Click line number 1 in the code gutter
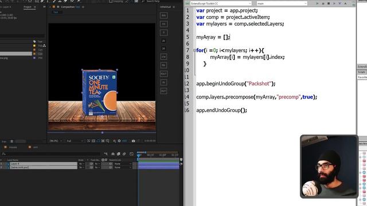 click(x=188, y=10)
